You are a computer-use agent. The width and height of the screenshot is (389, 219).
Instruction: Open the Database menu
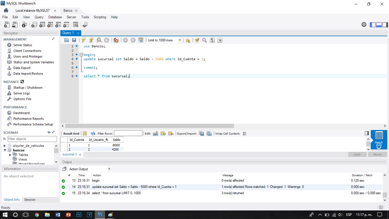point(55,17)
